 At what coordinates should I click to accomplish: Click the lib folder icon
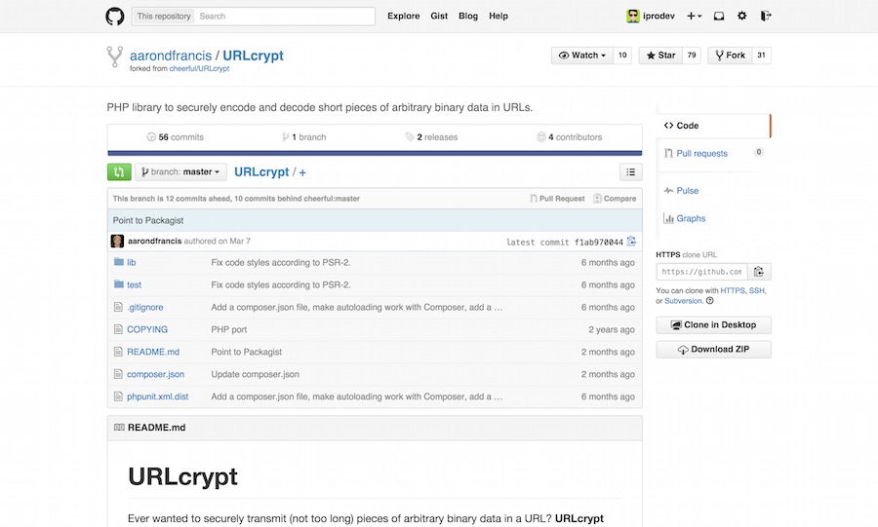click(119, 262)
